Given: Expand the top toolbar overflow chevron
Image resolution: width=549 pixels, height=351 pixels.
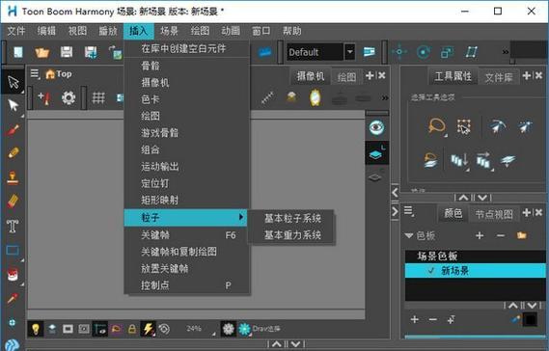Looking at the screenshot, I should (506, 52).
